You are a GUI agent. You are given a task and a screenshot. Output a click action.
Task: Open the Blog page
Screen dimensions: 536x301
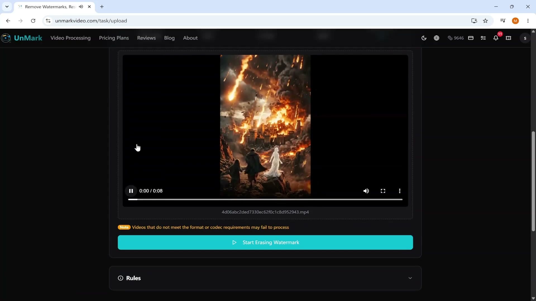(169, 38)
